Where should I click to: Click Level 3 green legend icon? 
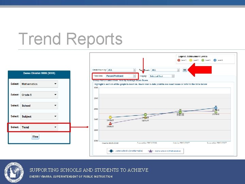[x=203, y=60]
